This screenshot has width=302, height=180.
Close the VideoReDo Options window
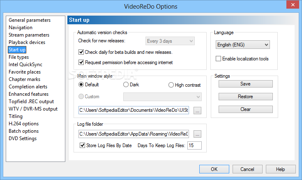click(293, 5)
